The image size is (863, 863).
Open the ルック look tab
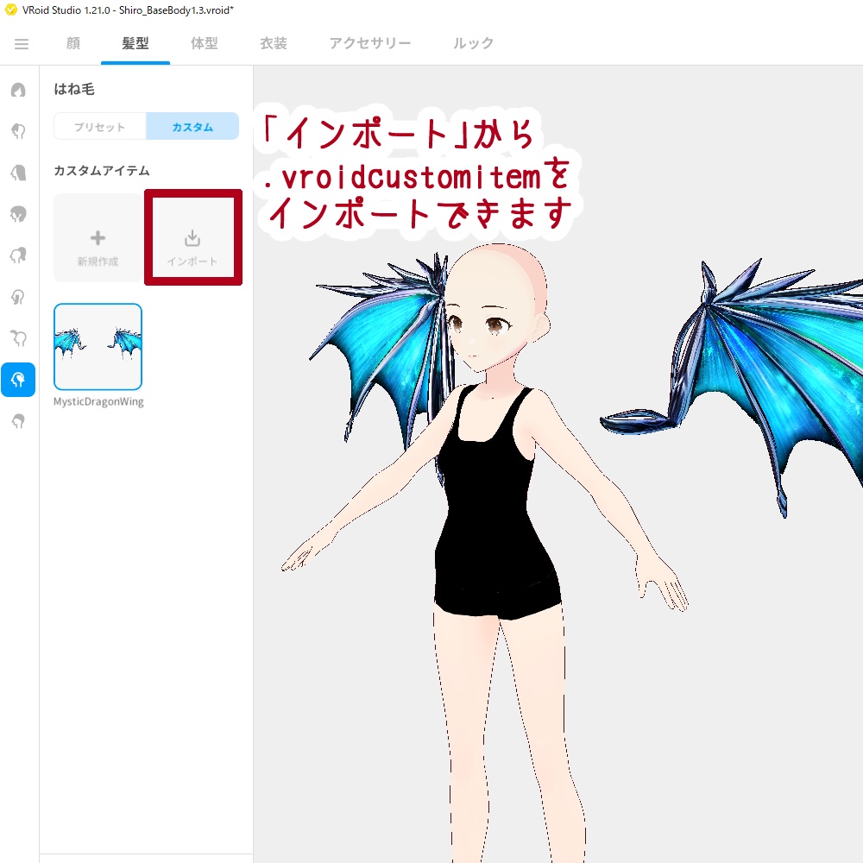(x=472, y=43)
